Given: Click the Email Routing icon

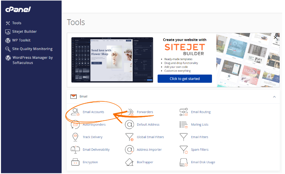Looking at the screenshot, I should click(183, 112).
